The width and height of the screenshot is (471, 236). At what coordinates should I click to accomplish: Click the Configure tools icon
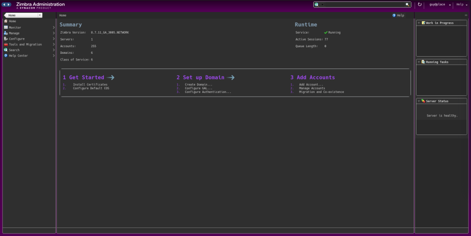(x=6, y=39)
